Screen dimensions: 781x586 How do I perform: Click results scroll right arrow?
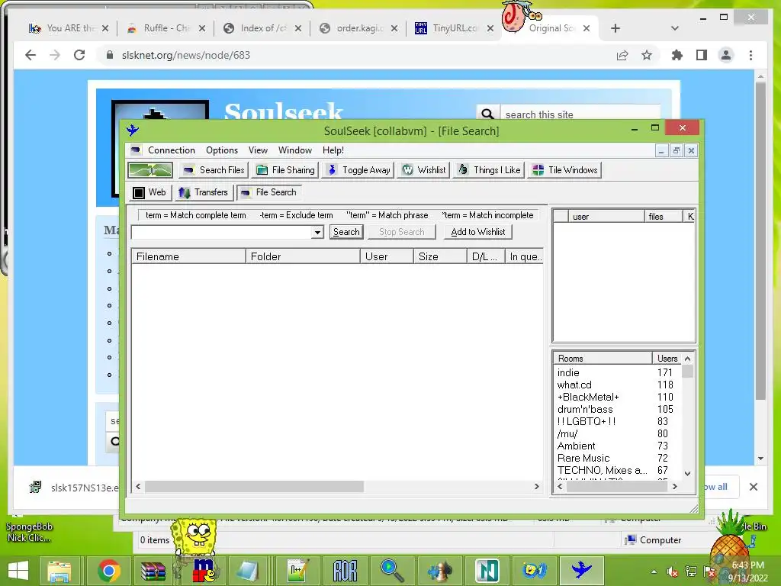click(x=536, y=487)
